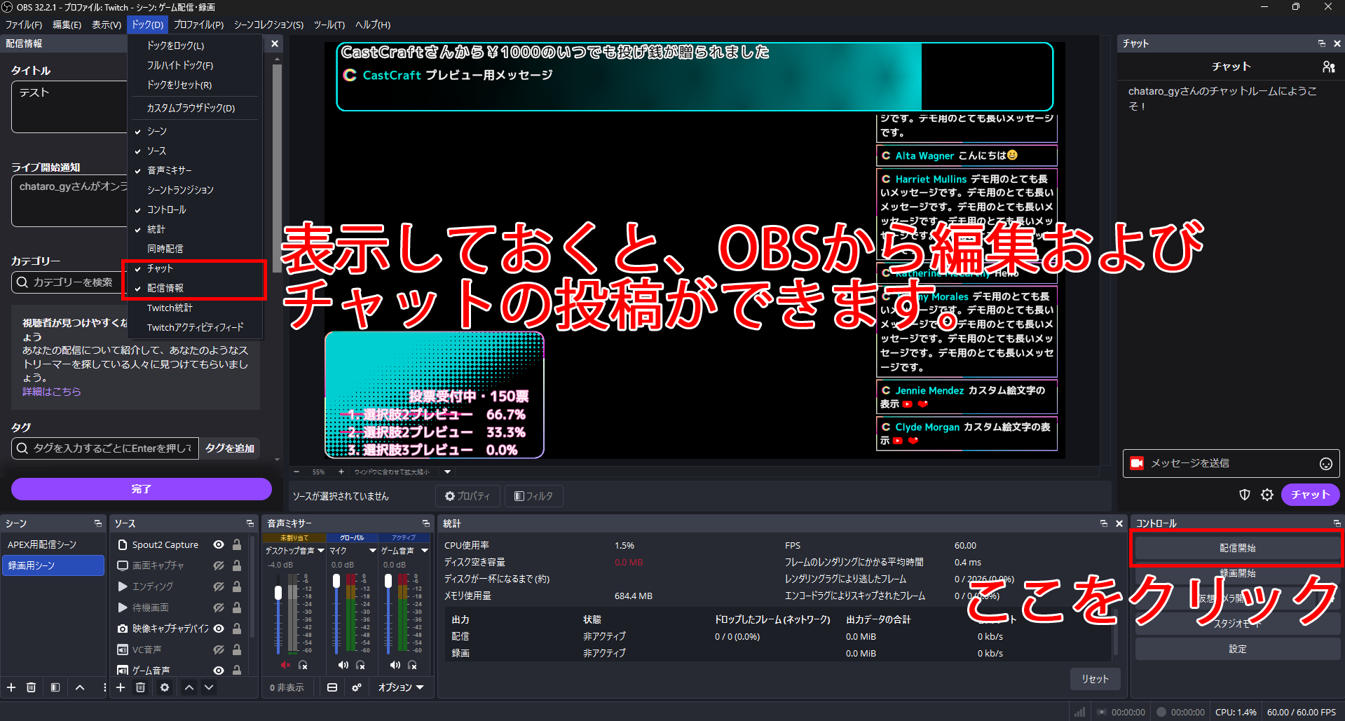The width and height of the screenshot is (1345, 721).
Task: Expand ゲーム音声 mixer dropdown arrow
Action: (425, 551)
